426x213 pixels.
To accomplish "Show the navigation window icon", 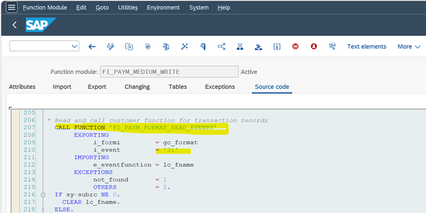I will point(259,46).
